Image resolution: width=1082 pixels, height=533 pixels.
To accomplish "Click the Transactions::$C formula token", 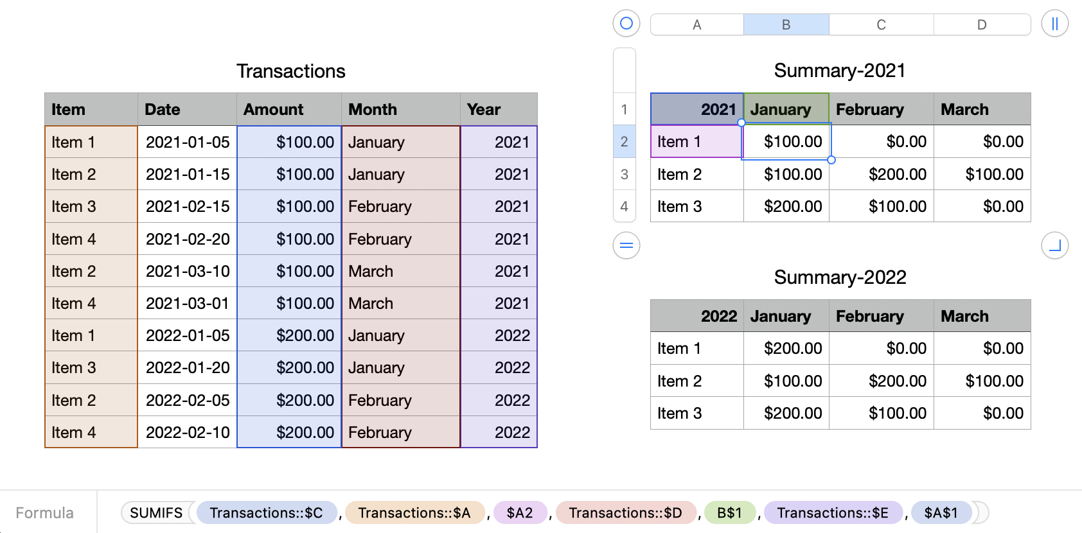I will coord(266,512).
